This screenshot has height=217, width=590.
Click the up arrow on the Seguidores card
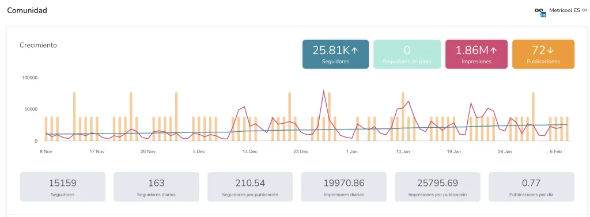tap(355, 51)
